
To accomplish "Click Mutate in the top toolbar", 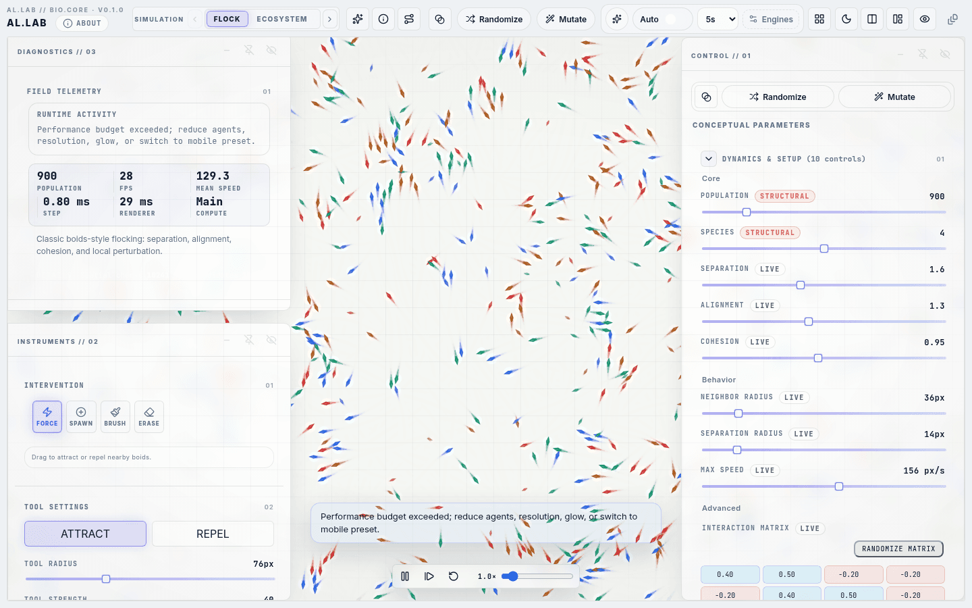I will pyautogui.click(x=566, y=19).
